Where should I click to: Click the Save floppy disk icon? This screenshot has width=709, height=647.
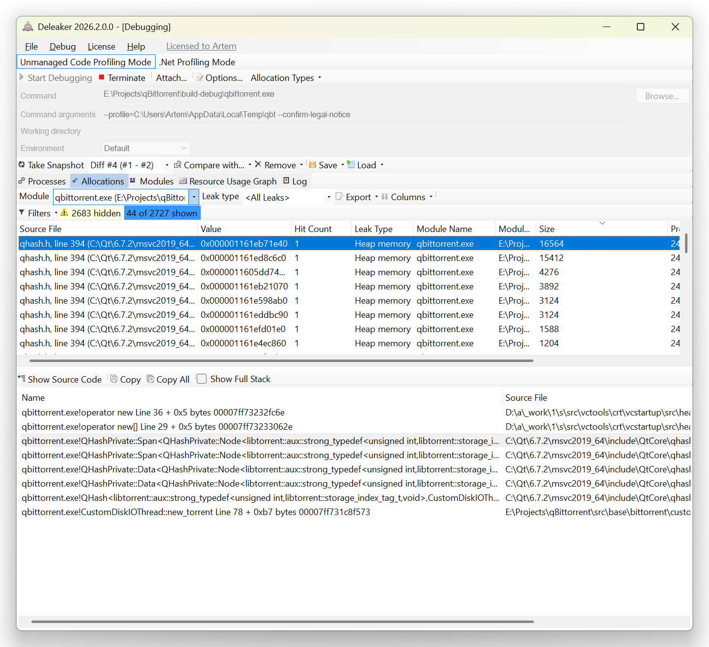313,164
